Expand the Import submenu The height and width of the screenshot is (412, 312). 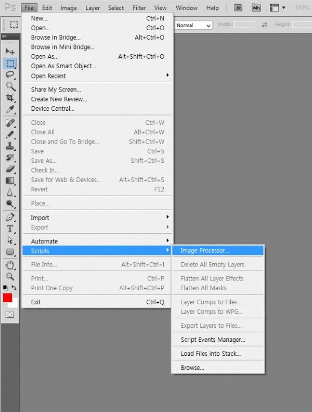tap(97, 217)
